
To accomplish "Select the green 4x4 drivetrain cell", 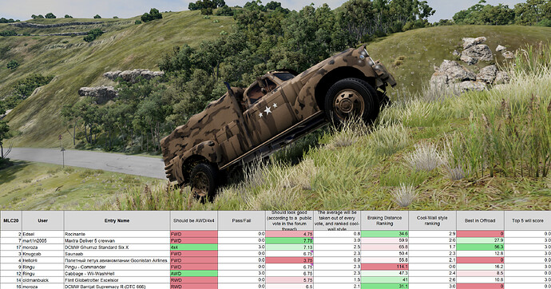I will coord(193,247).
